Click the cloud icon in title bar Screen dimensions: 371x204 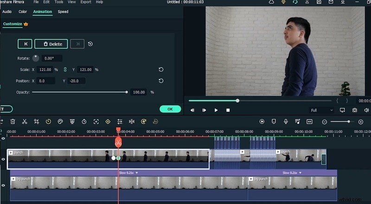tap(271, 2)
